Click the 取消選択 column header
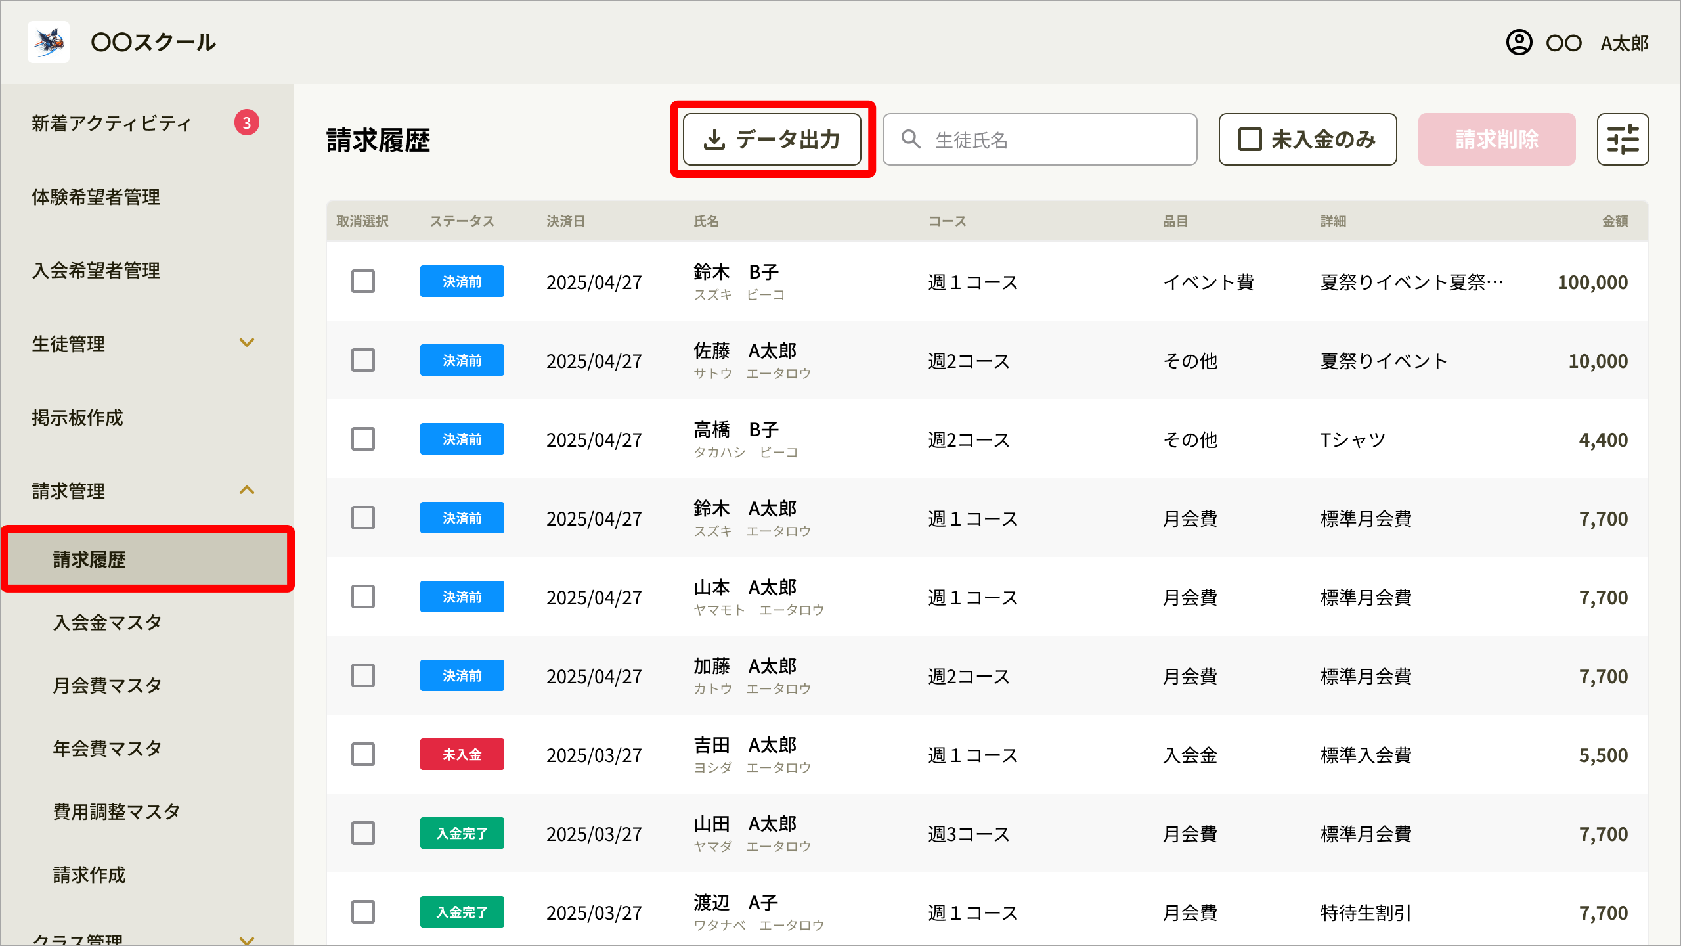Viewport: 1681px width, 946px height. [362, 221]
